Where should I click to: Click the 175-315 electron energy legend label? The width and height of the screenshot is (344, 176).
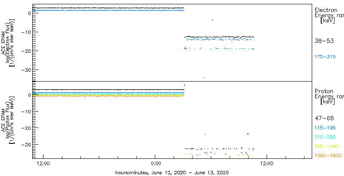[325, 57]
